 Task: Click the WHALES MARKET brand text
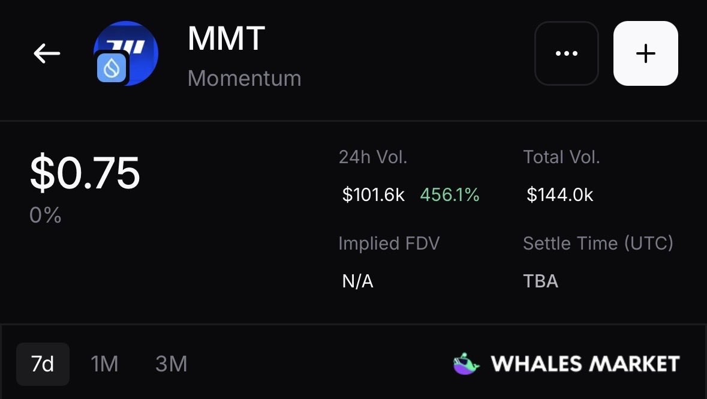tap(585, 364)
